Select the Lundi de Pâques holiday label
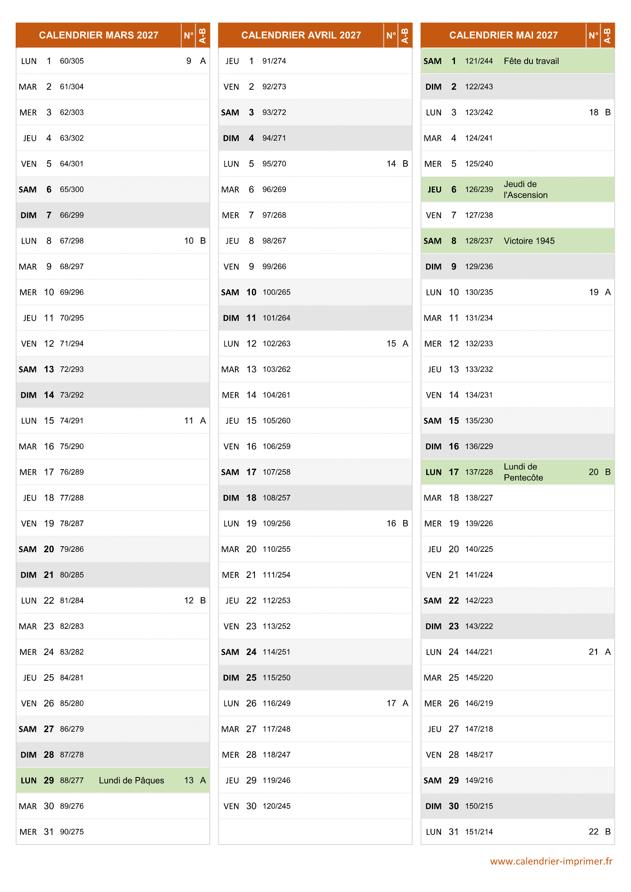 131,780
